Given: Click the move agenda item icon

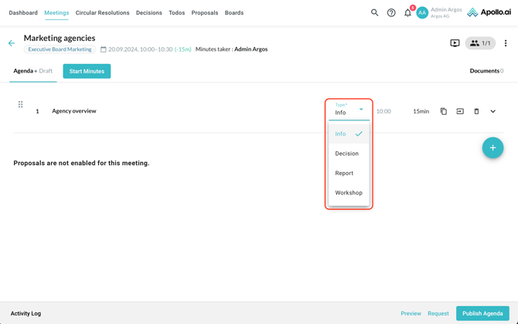Looking at the screenshot, I should click(460, 111).
